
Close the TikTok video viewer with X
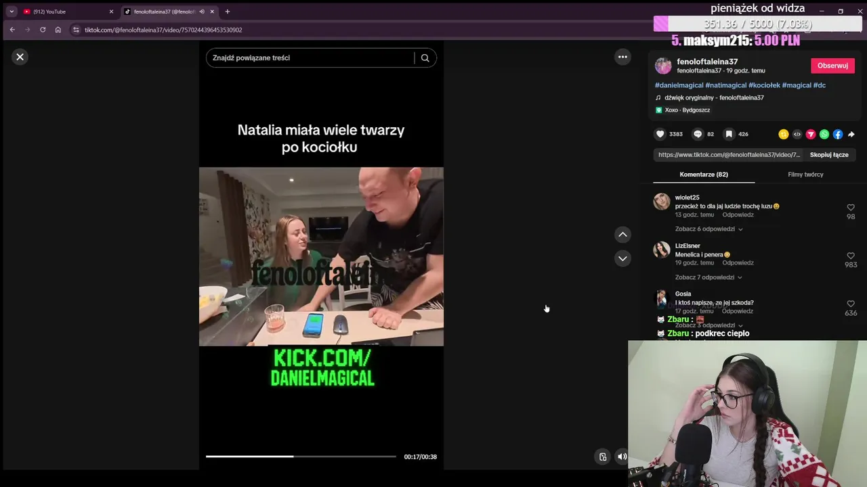(x=20, y=57)
